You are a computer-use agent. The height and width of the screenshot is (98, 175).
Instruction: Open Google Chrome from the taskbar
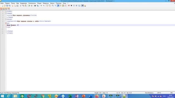(x=43, y=96)
